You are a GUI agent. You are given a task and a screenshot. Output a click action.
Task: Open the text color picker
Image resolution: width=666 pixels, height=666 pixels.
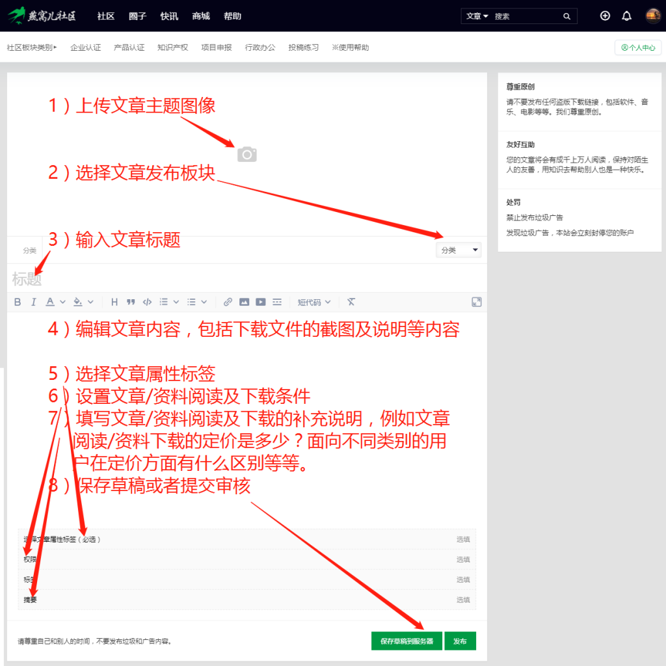click(x=49, y=302)
